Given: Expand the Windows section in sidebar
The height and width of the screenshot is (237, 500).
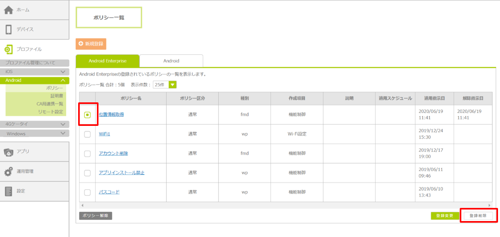Looking at the screenshot, I should (63, 134).
